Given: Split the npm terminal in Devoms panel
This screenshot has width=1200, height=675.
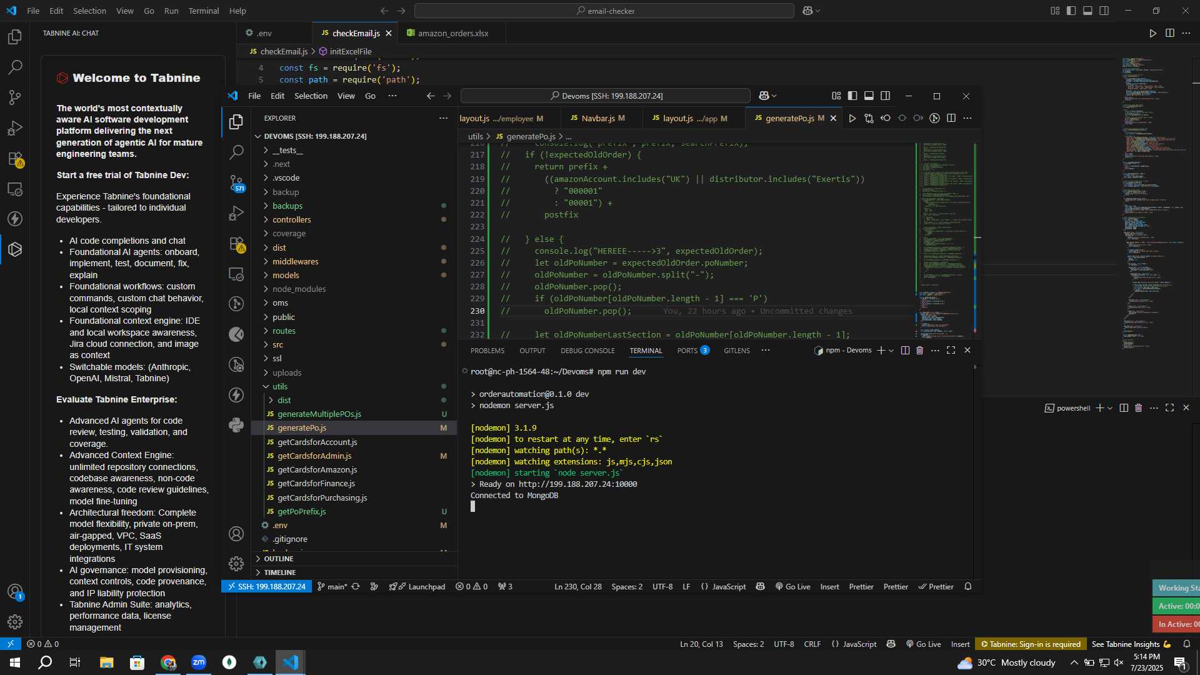Looking at the screenshot, I should (905, 351).
